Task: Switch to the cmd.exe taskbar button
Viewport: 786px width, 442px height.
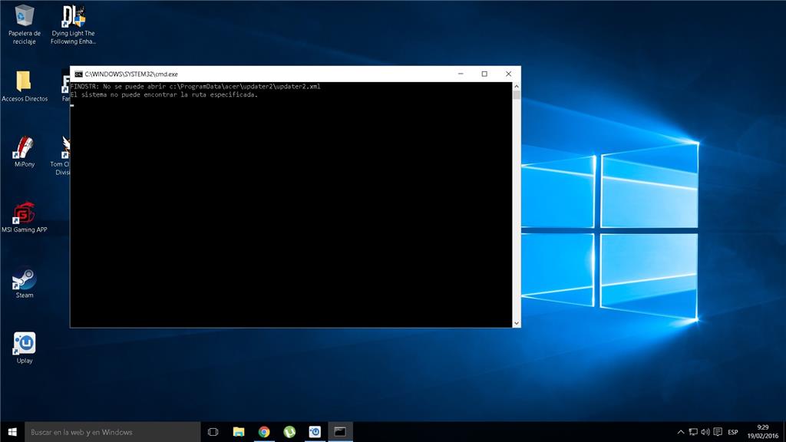Action: coord(340,432)
